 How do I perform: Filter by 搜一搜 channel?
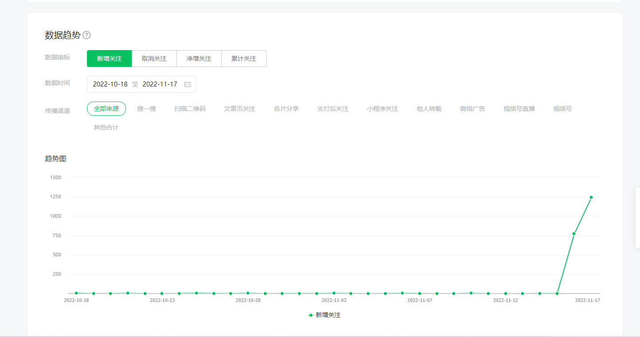pyautogui.click(x=146, y=109)
